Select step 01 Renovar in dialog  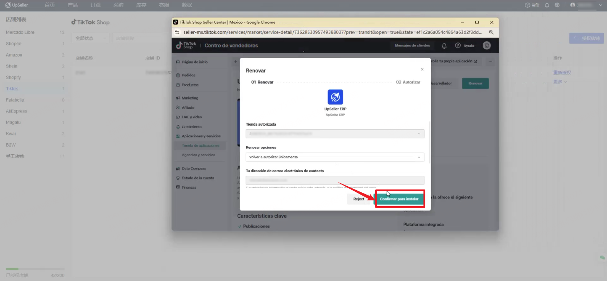(x=262, y=82)
